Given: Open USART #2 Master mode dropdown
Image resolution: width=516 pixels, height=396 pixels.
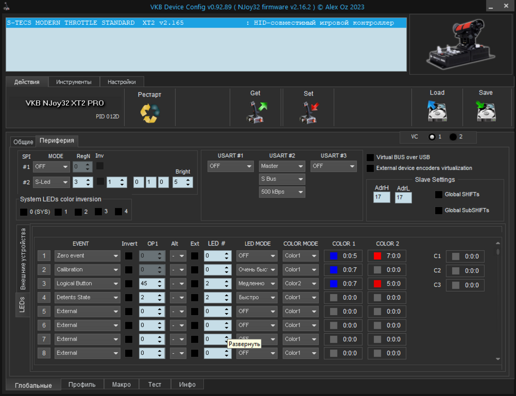Looking at the screenshot, I should [x=282, y=166].
